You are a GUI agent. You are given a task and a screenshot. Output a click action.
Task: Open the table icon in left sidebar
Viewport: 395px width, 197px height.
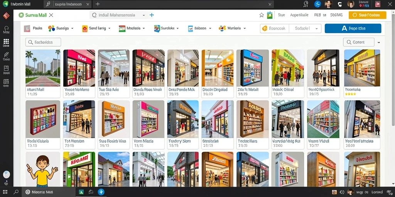click(6, 82)
